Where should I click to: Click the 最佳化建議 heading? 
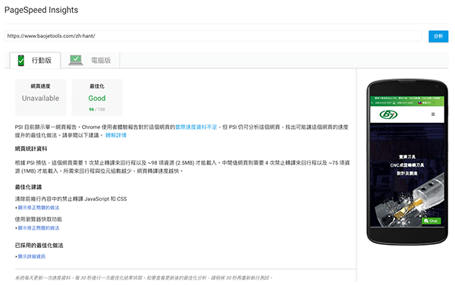coord(28,187)
